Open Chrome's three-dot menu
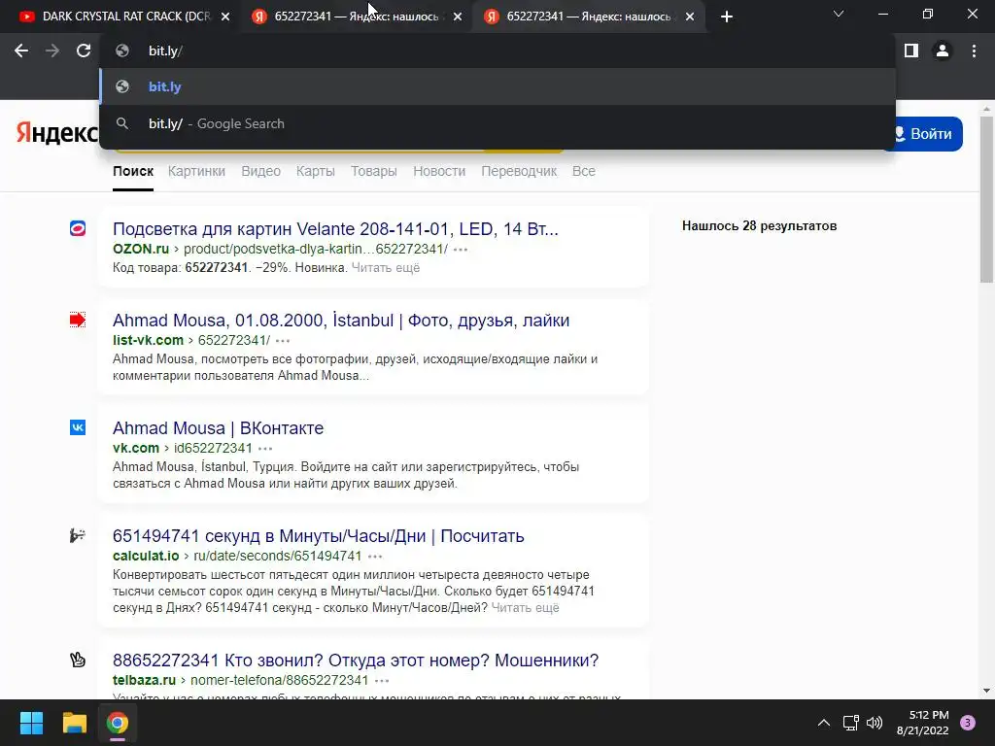995x746 pixels. coord(974,51)
